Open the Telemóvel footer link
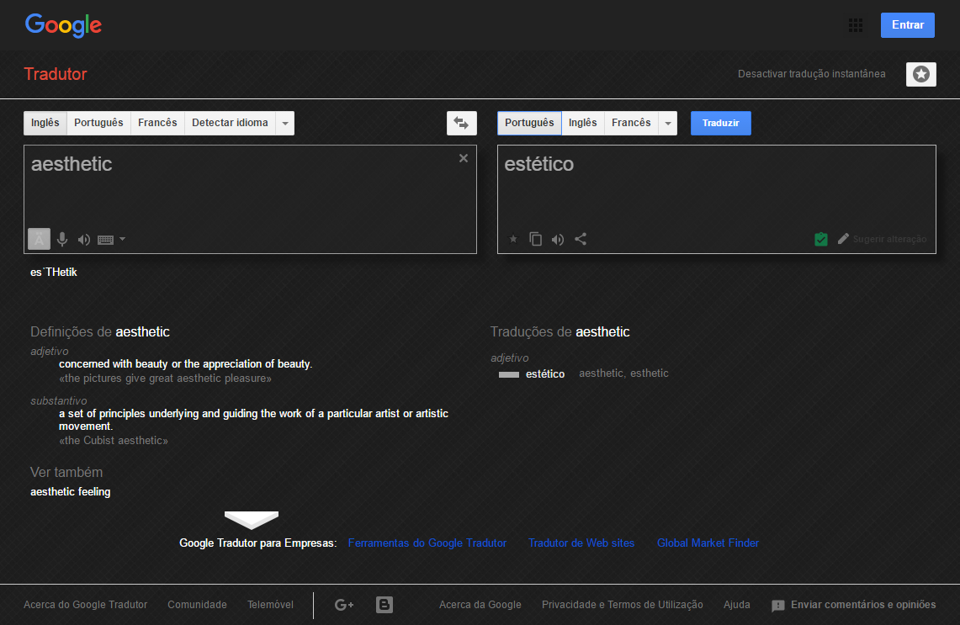The height and width of the screenshot is (625, 960). click(271, 605)
